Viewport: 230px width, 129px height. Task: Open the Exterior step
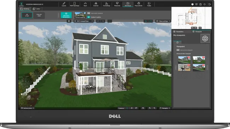[96, 4]
